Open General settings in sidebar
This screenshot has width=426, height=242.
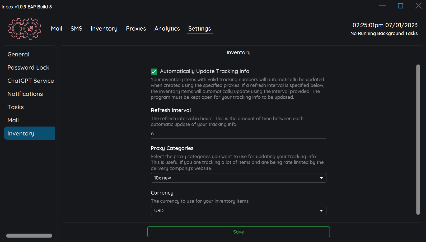(18, 54)
